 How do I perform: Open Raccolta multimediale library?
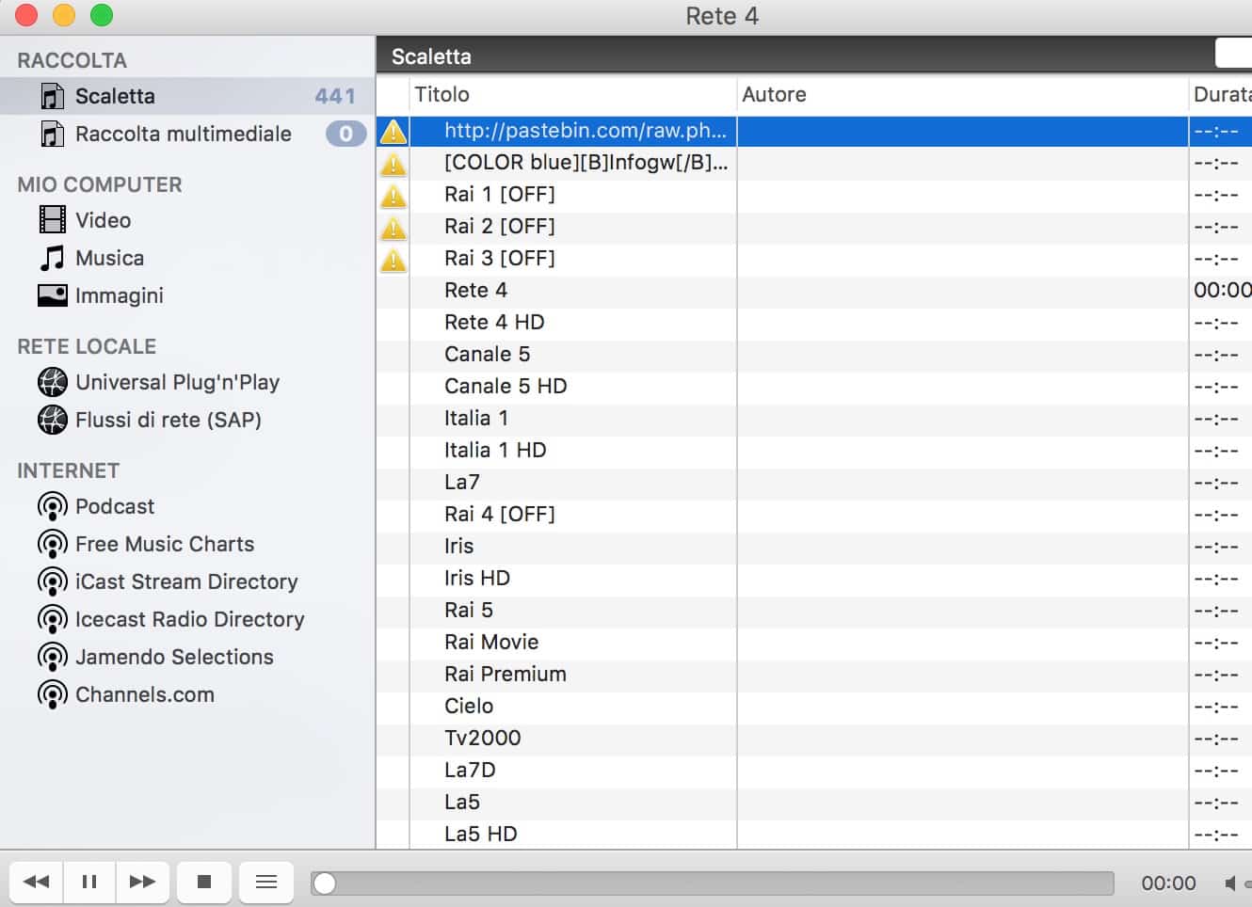[x=183, y=134]
